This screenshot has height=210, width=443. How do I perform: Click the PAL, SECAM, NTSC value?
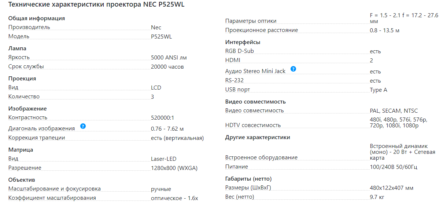[x=394, y=111]
